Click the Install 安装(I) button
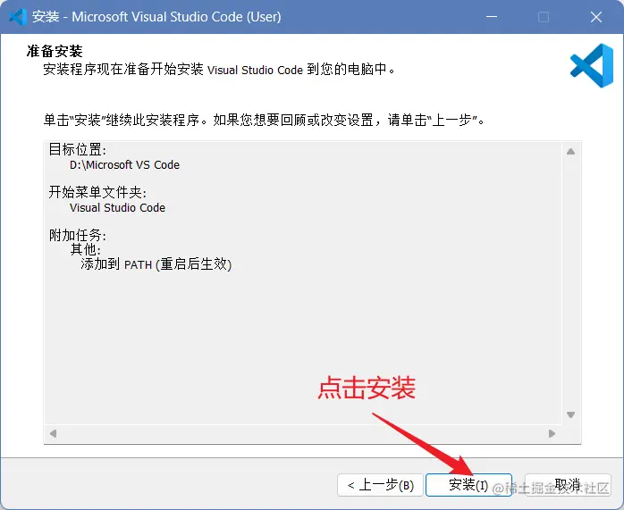624x510 pixels. 468,485
